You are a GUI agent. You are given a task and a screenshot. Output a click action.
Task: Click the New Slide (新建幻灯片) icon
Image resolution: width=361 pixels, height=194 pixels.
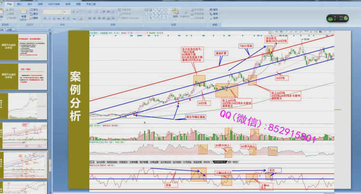[24, 13]
